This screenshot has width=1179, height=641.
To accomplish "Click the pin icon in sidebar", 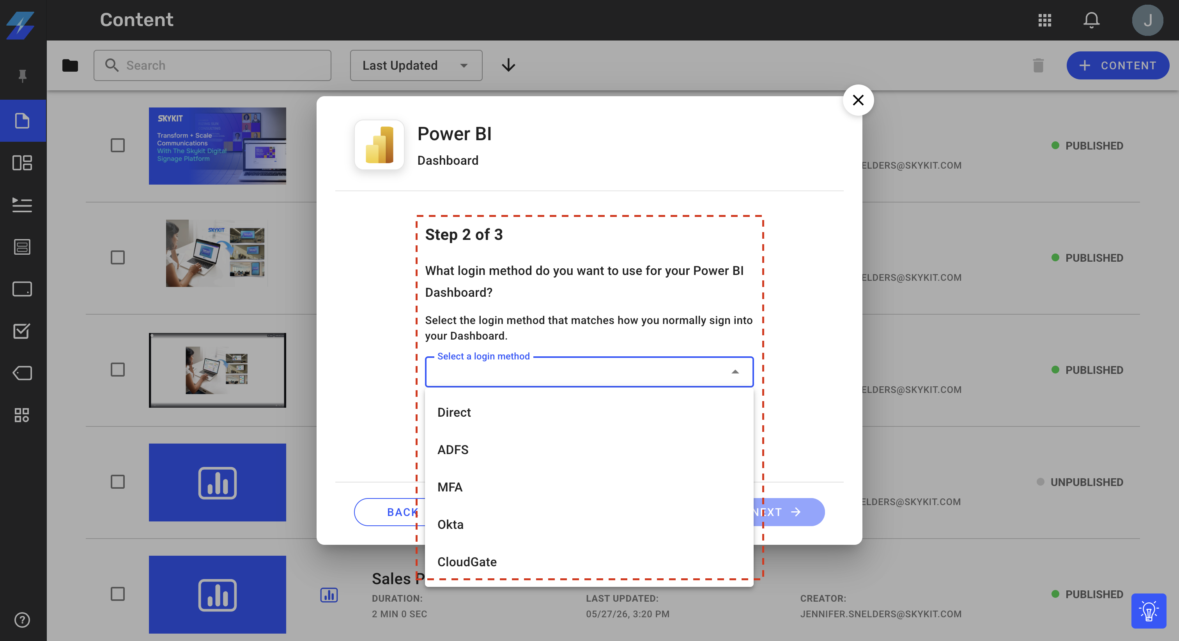I will (x=23, y=76).
